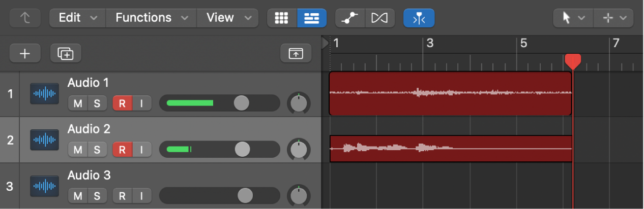Click the Audio 2 pan knob
This screenshot has width=644, height=209.
pos(300,149)
